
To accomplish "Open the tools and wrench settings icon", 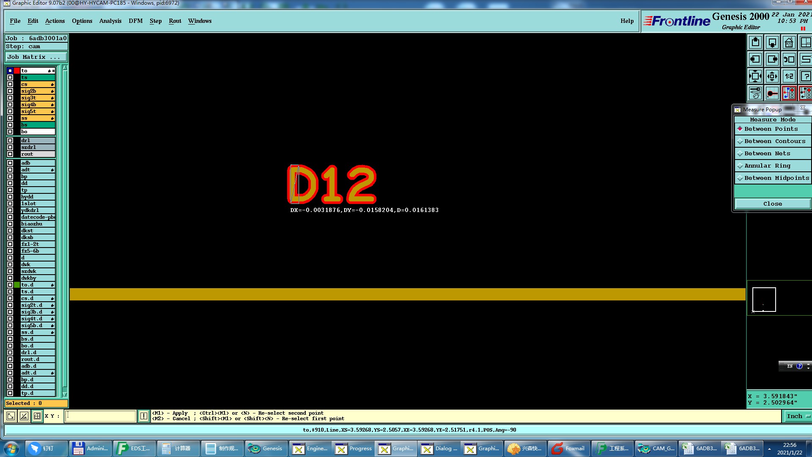I will [x=755, y=93].
